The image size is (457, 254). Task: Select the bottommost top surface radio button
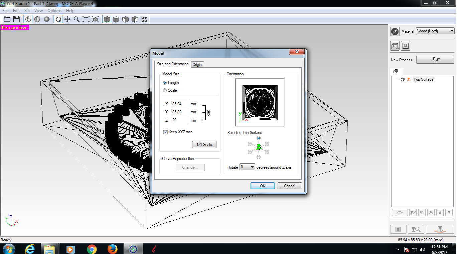[x=259, y=157]
